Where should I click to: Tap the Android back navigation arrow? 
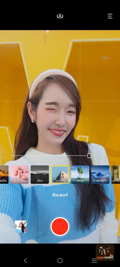pos(25,260)
